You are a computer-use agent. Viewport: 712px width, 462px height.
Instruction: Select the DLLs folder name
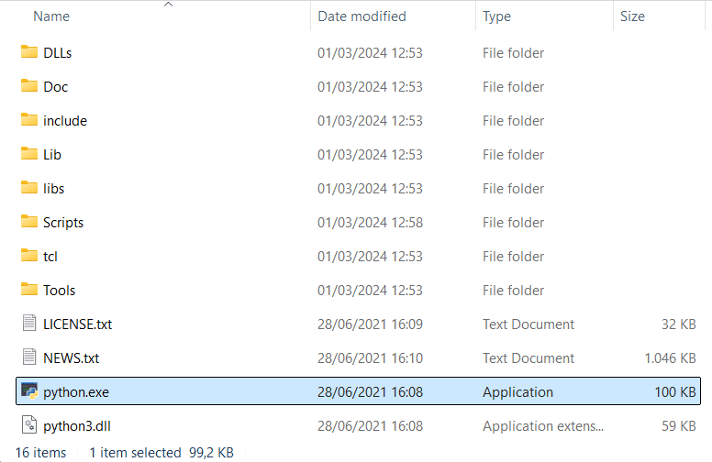(x=57, y=52)
